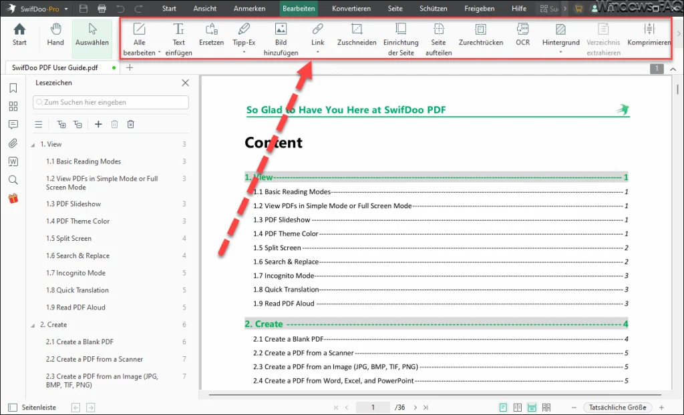The width and height of the screenshot is (684, 415).
Task: Open the Ansicht menu tab
Action: pos(204,8)
